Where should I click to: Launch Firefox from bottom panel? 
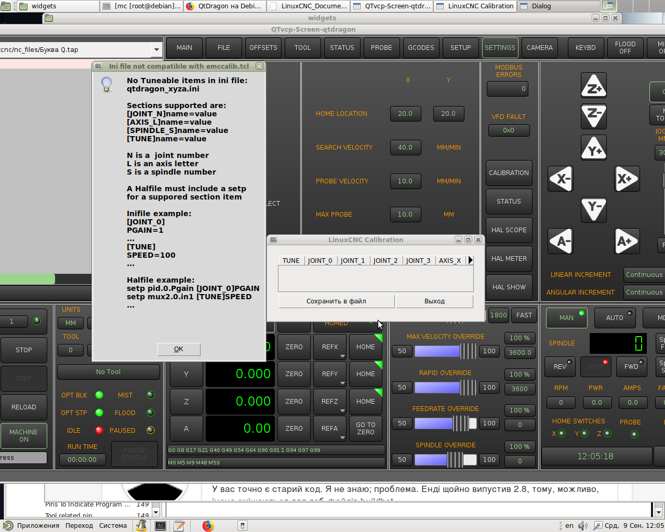click(208, 525)
